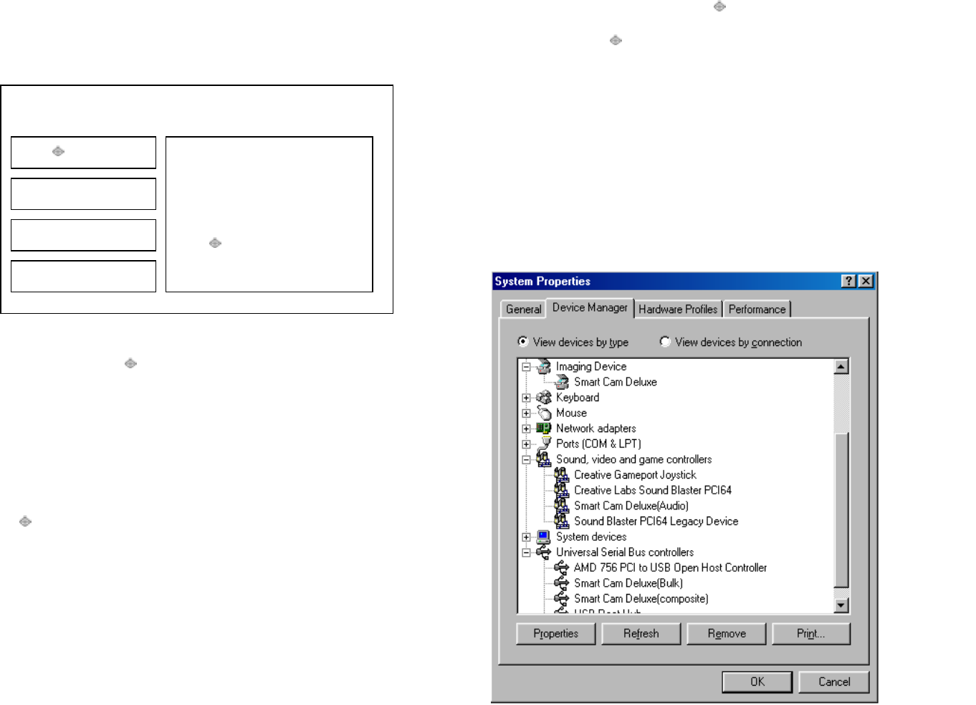Select the "System devices" label

click(x=591, y=537)
